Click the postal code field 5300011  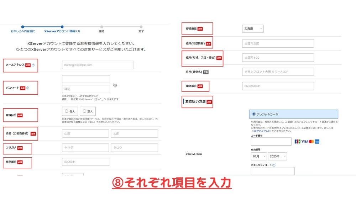(86, 162)
